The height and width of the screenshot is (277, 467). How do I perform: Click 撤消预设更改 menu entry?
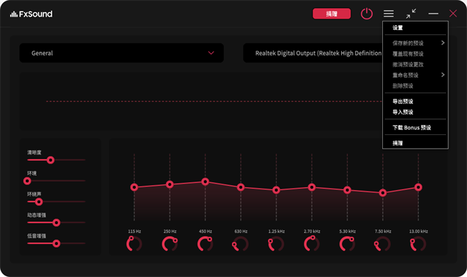[415, 65]
